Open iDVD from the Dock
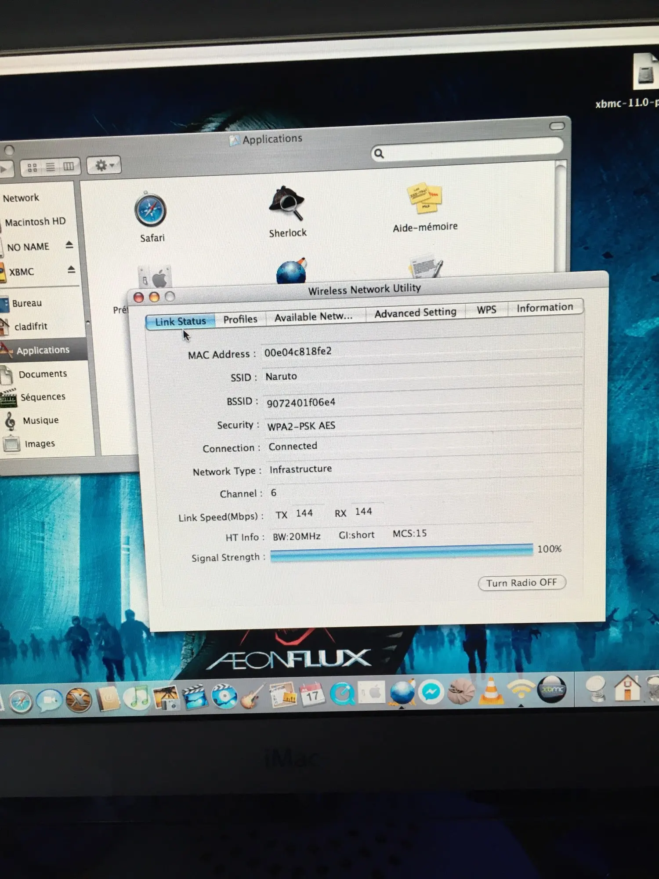This screenshot has height=879, width=659. coord(224,696)
